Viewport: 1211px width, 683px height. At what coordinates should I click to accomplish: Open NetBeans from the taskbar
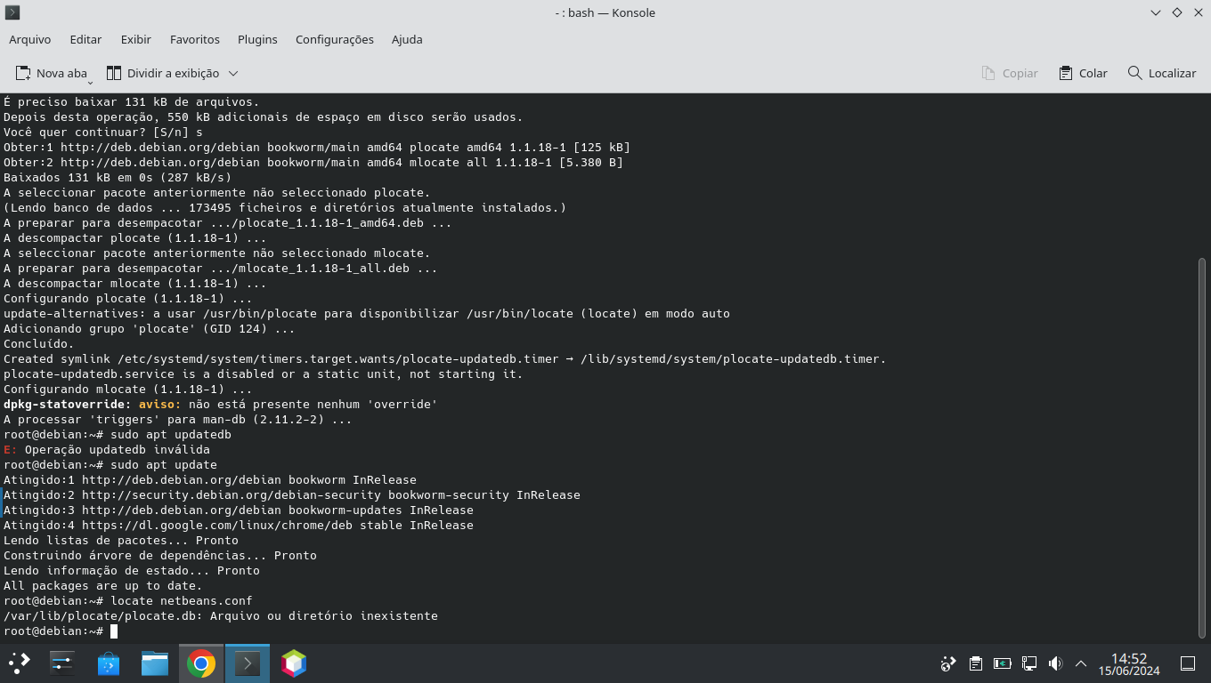point(294,663)
